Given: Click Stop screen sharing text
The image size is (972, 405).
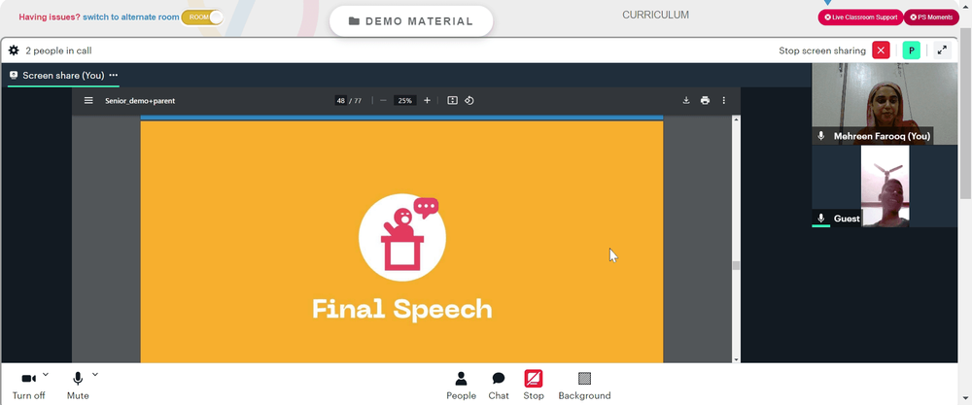Looking at the screenshot, I should [x=822, y=51].
